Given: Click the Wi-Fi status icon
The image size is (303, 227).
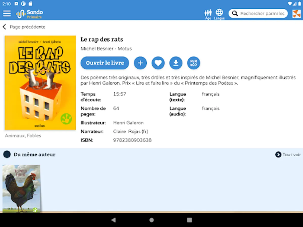Looking at the screenshot, I should click(x=290, y=4).
